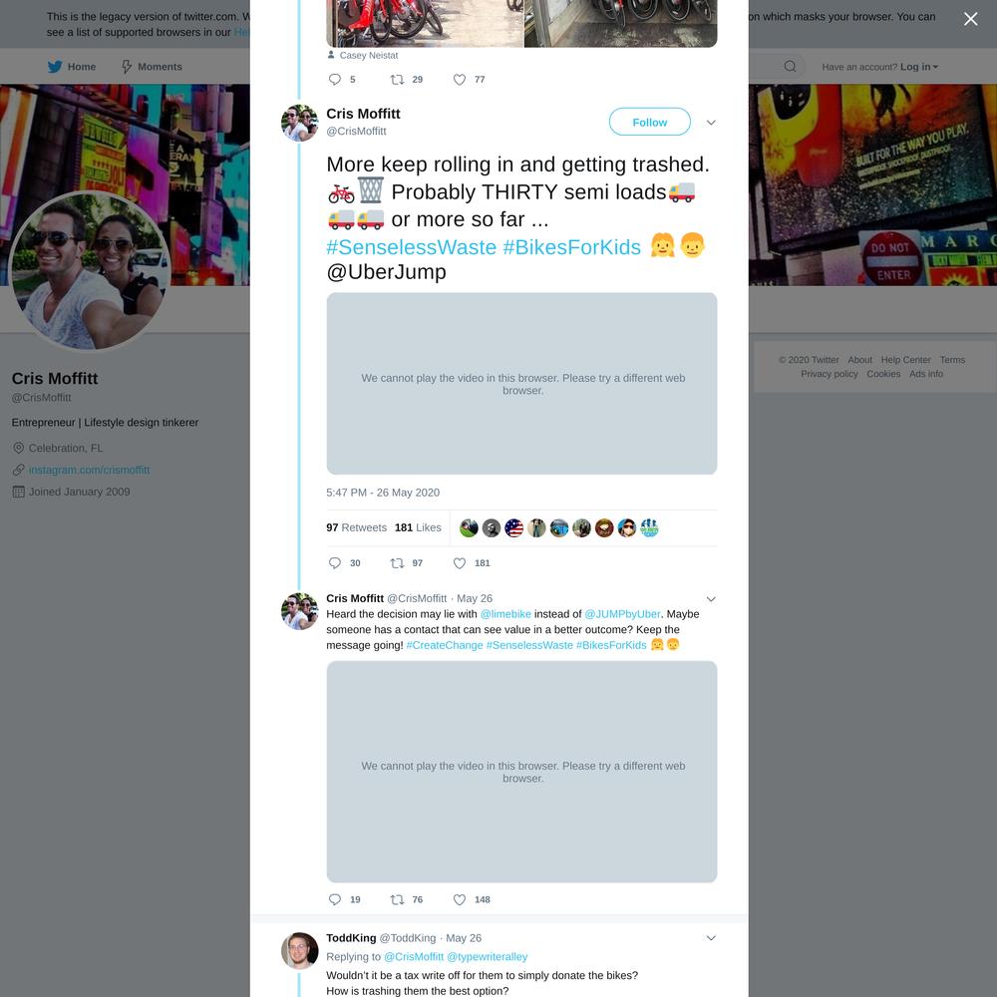The width and height of the screenshot is (997, 997).
Task: Open the teal logo liker avatar
Action: [649, 527]
